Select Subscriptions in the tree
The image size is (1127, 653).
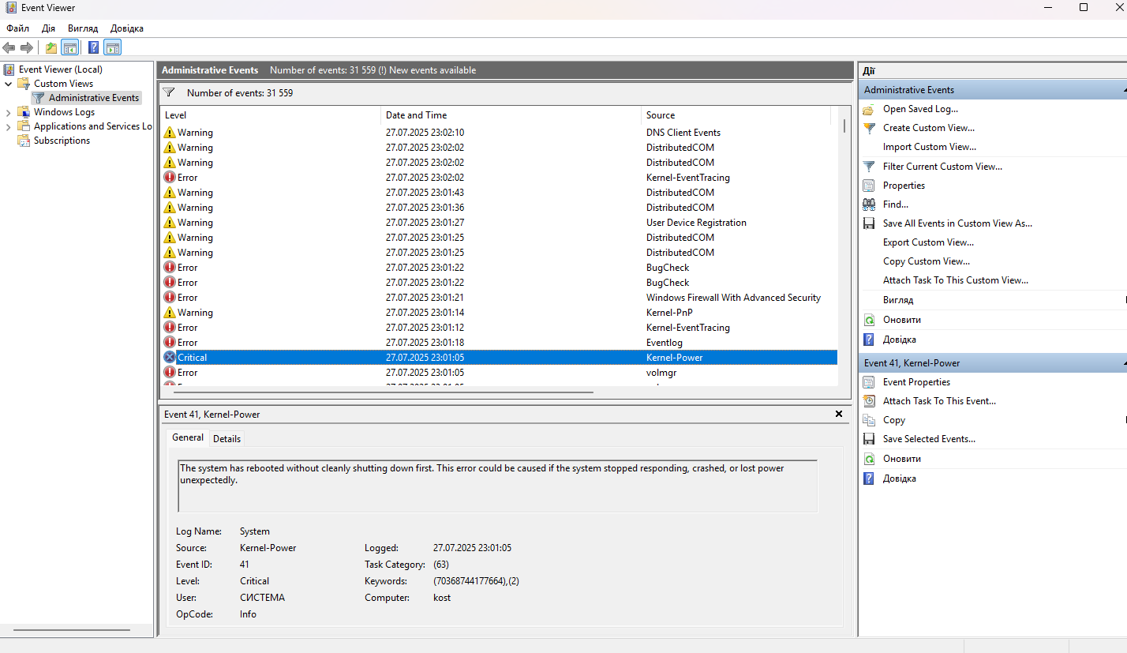click(62, 141)
